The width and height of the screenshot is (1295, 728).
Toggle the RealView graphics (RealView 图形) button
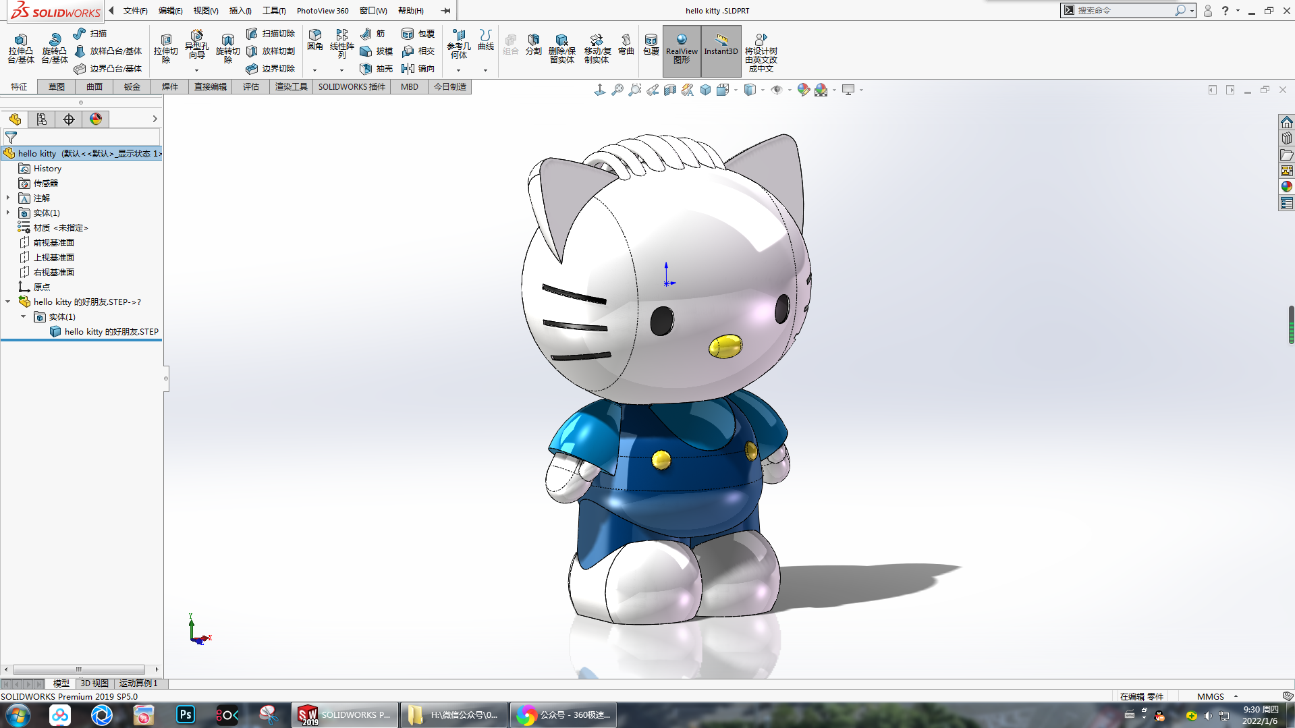682,51
